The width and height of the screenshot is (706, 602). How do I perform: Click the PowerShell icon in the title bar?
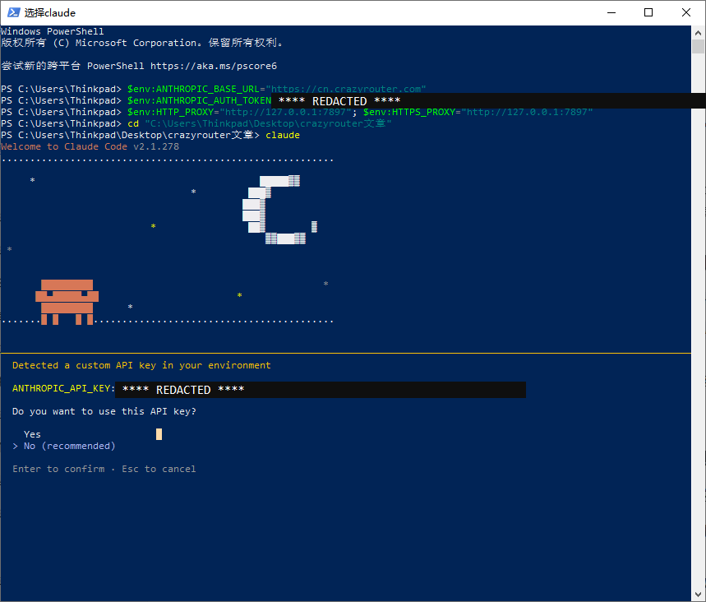[13, 12]
